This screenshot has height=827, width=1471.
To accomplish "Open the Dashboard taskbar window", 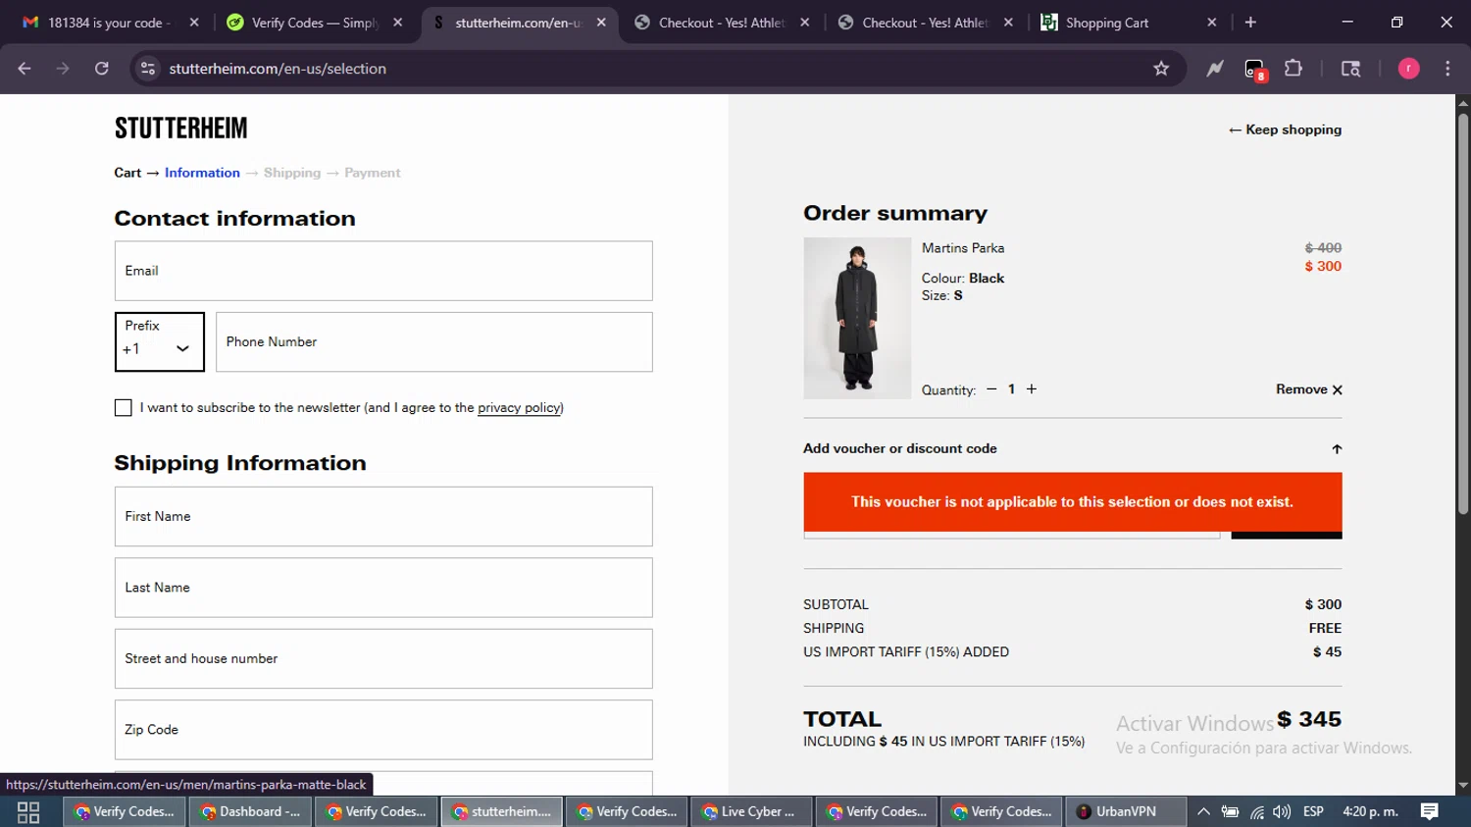I will 251,811.
